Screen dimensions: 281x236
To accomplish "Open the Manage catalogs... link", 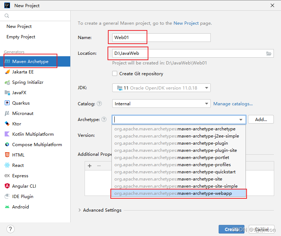I will click(233, 104).
